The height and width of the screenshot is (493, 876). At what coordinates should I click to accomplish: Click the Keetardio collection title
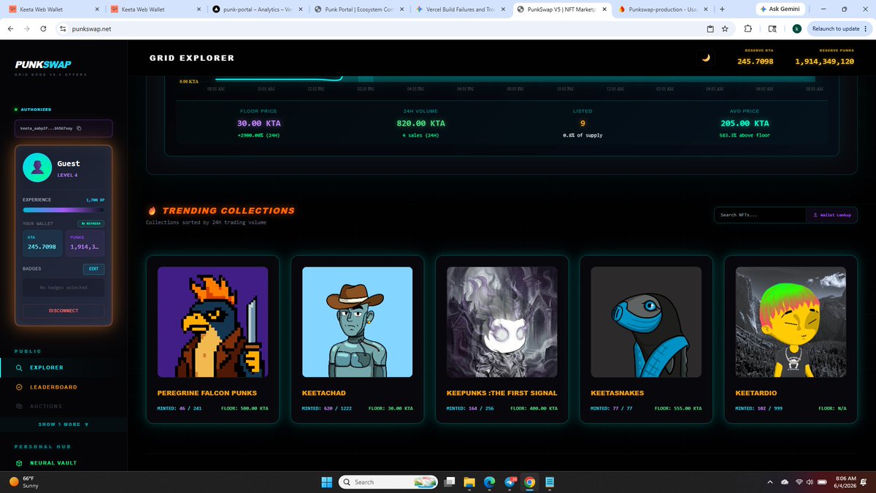pos(756,393)
